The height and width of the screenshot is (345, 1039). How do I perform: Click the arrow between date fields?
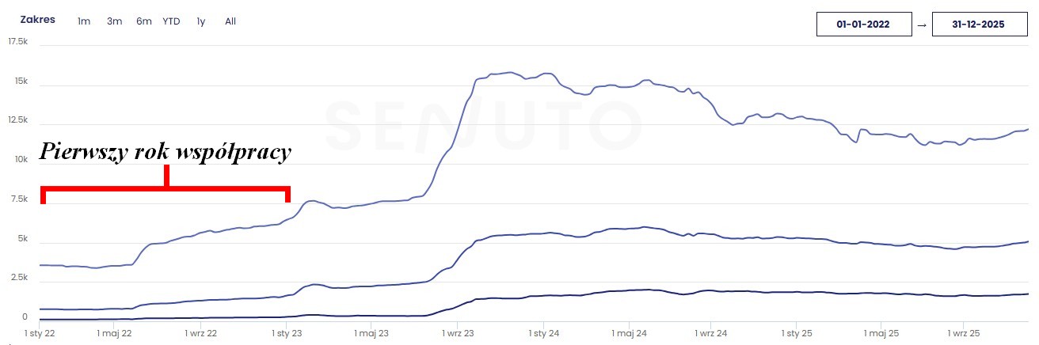click(921, 25)
